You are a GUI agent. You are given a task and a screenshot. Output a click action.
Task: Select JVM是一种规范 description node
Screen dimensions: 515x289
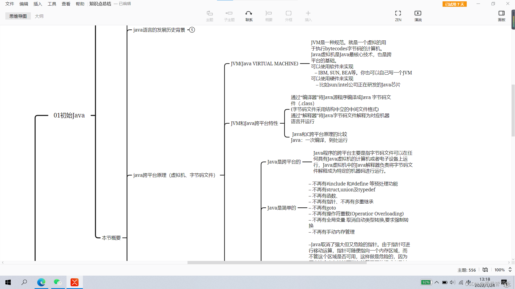coord(361,63)
